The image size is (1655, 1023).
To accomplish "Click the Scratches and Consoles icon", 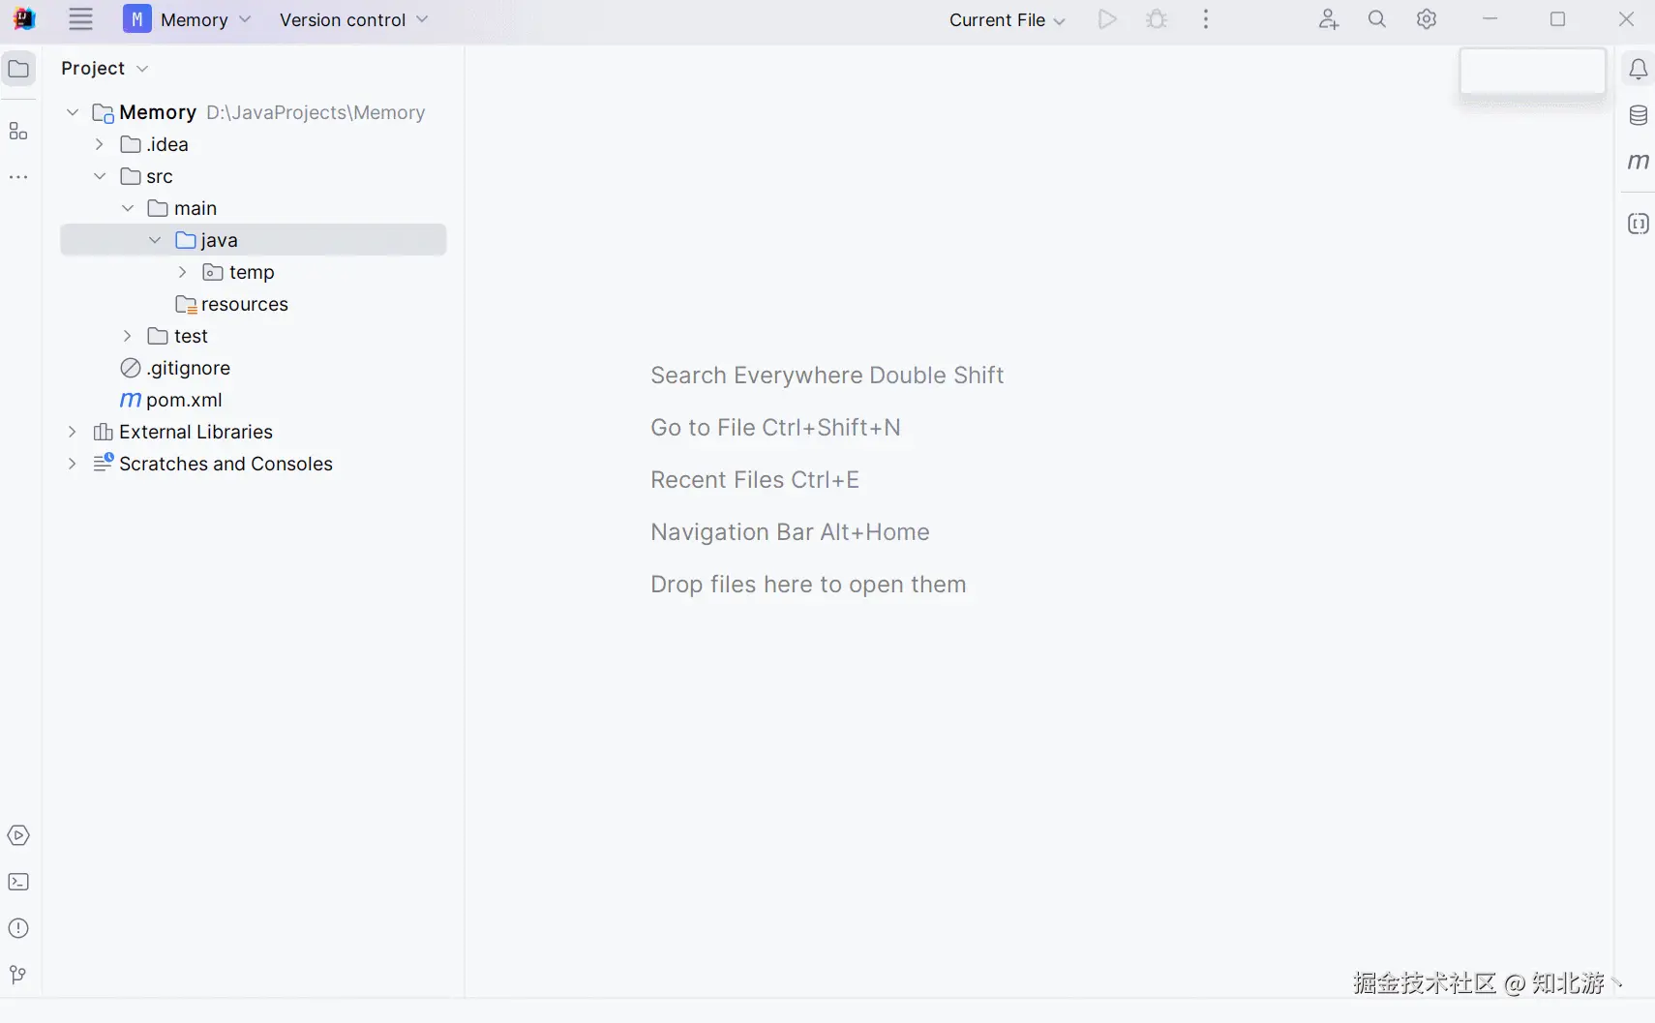I will point(103,463).
